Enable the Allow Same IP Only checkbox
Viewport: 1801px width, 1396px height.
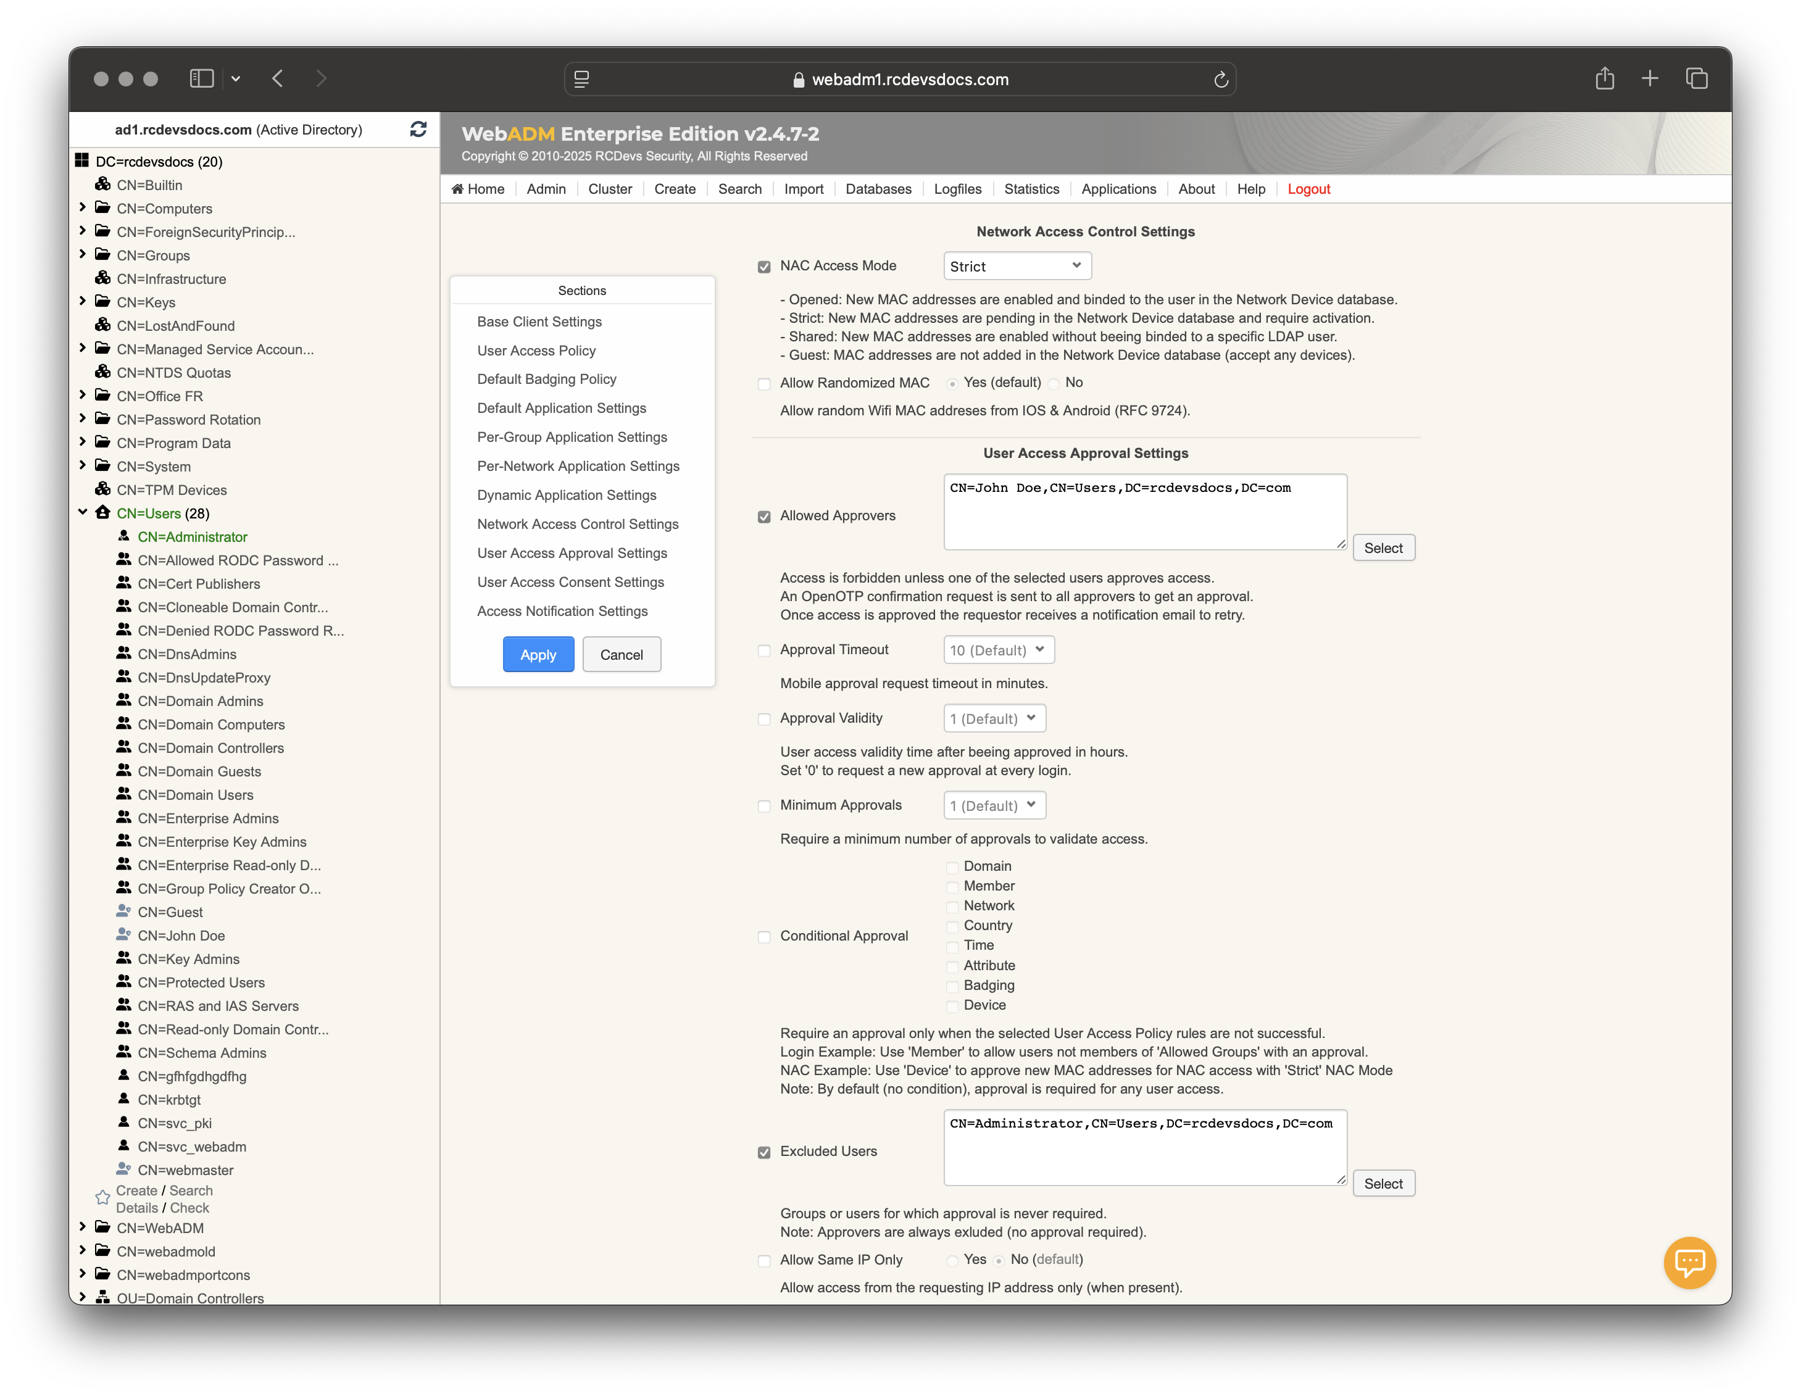tap(763, 1260)
